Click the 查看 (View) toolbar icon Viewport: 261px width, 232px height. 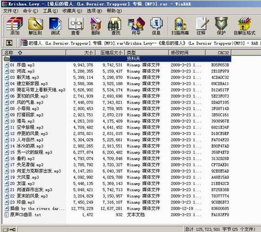76,26
